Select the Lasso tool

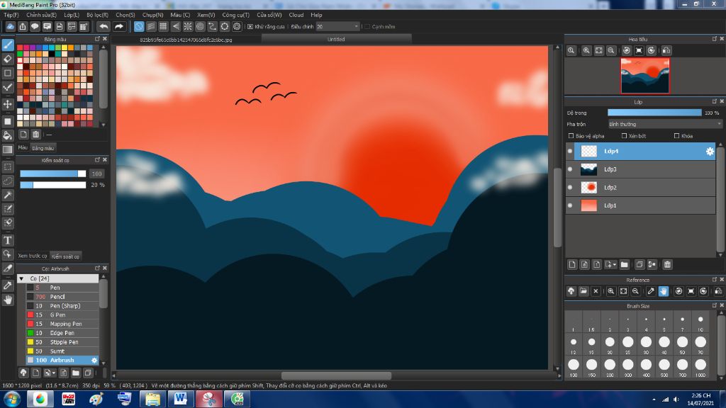[7, 181]
